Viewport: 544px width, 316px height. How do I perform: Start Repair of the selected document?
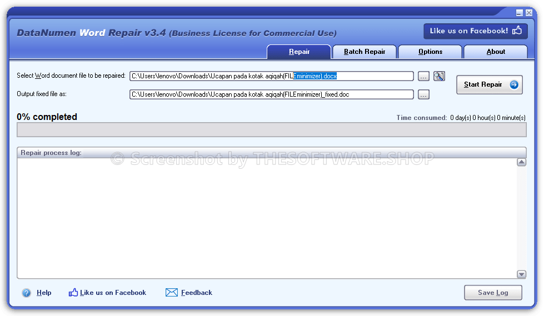pos(489,84)
